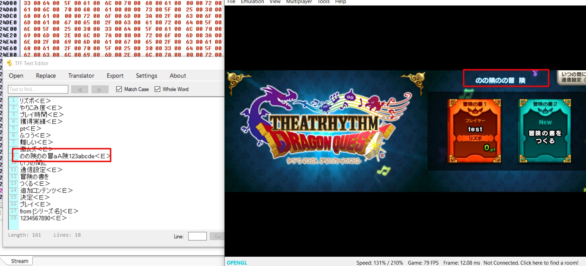Viewport: 586px width, 266px height.
Task: Click the 'Text to find' search field
Action: click(38, 89)
